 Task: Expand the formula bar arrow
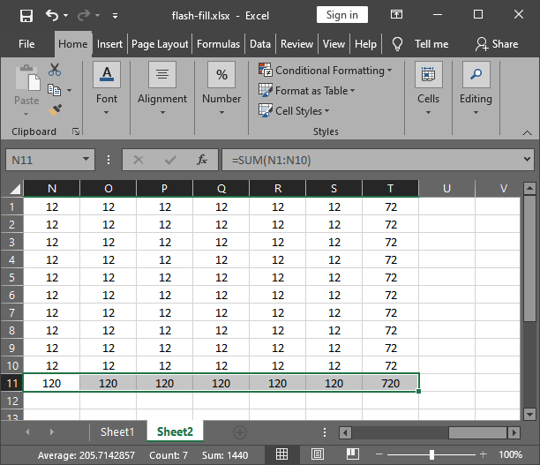click(x=527, y=159)
